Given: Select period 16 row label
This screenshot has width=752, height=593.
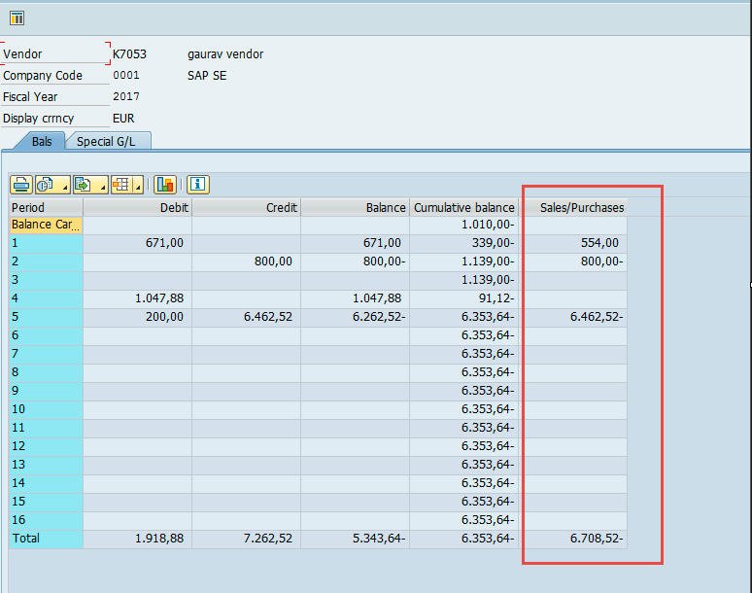Looking at the screenshot, I should tap(46, 520).
